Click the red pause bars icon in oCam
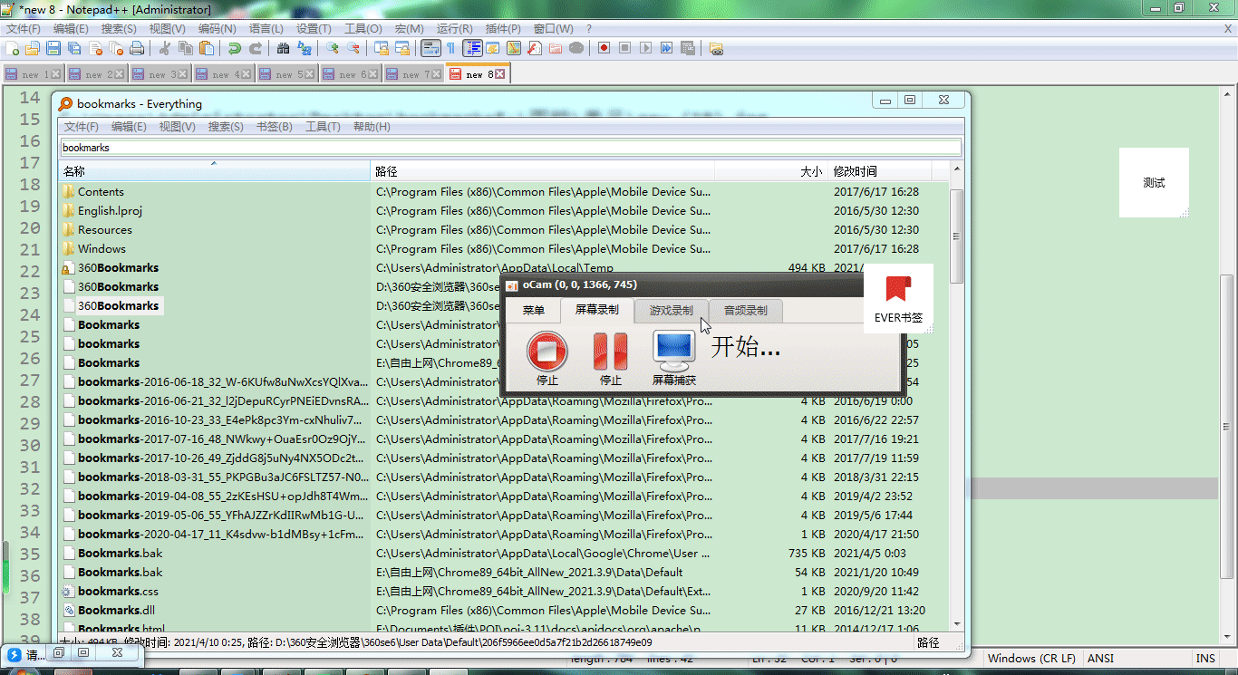Viewport: 1238px width, 675px height. 610,350
